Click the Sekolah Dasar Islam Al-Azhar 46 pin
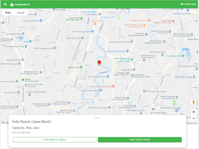Viewport: 199px width, 149px height. [x=128, y=98]
